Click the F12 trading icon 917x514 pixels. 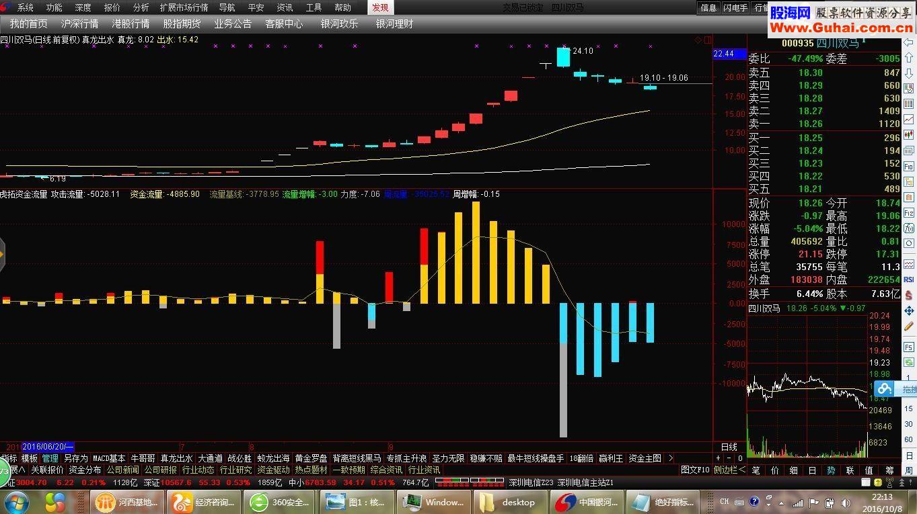(x=908, y=212)
